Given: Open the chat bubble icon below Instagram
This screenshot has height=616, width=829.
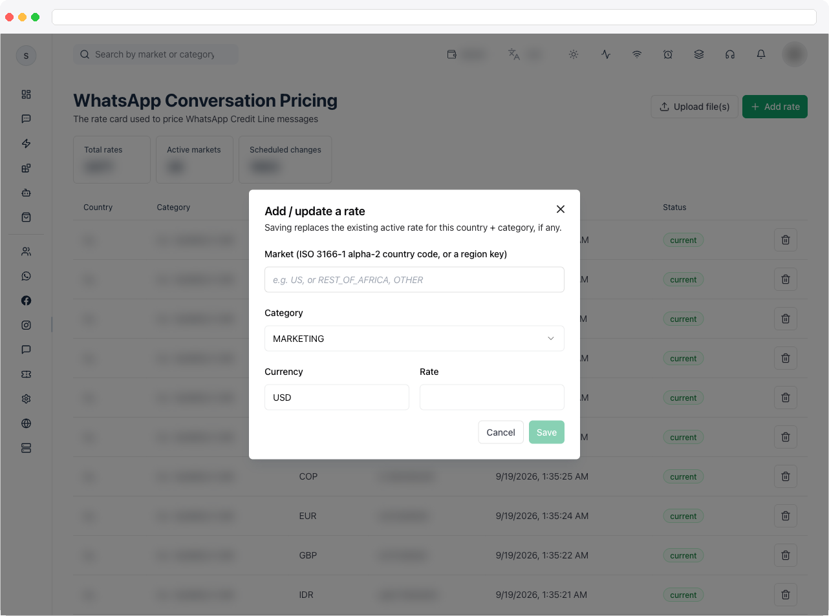Looking at the screenshot, I should (26, 350).
